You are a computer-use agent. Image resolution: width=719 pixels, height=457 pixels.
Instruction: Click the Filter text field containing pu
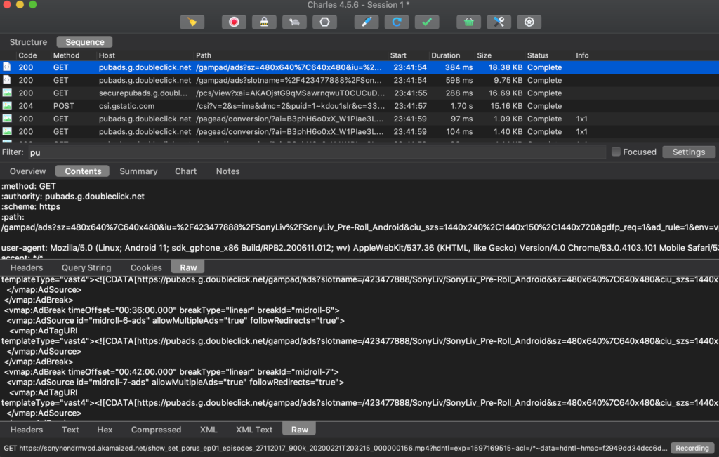click(x=317, y=152)
